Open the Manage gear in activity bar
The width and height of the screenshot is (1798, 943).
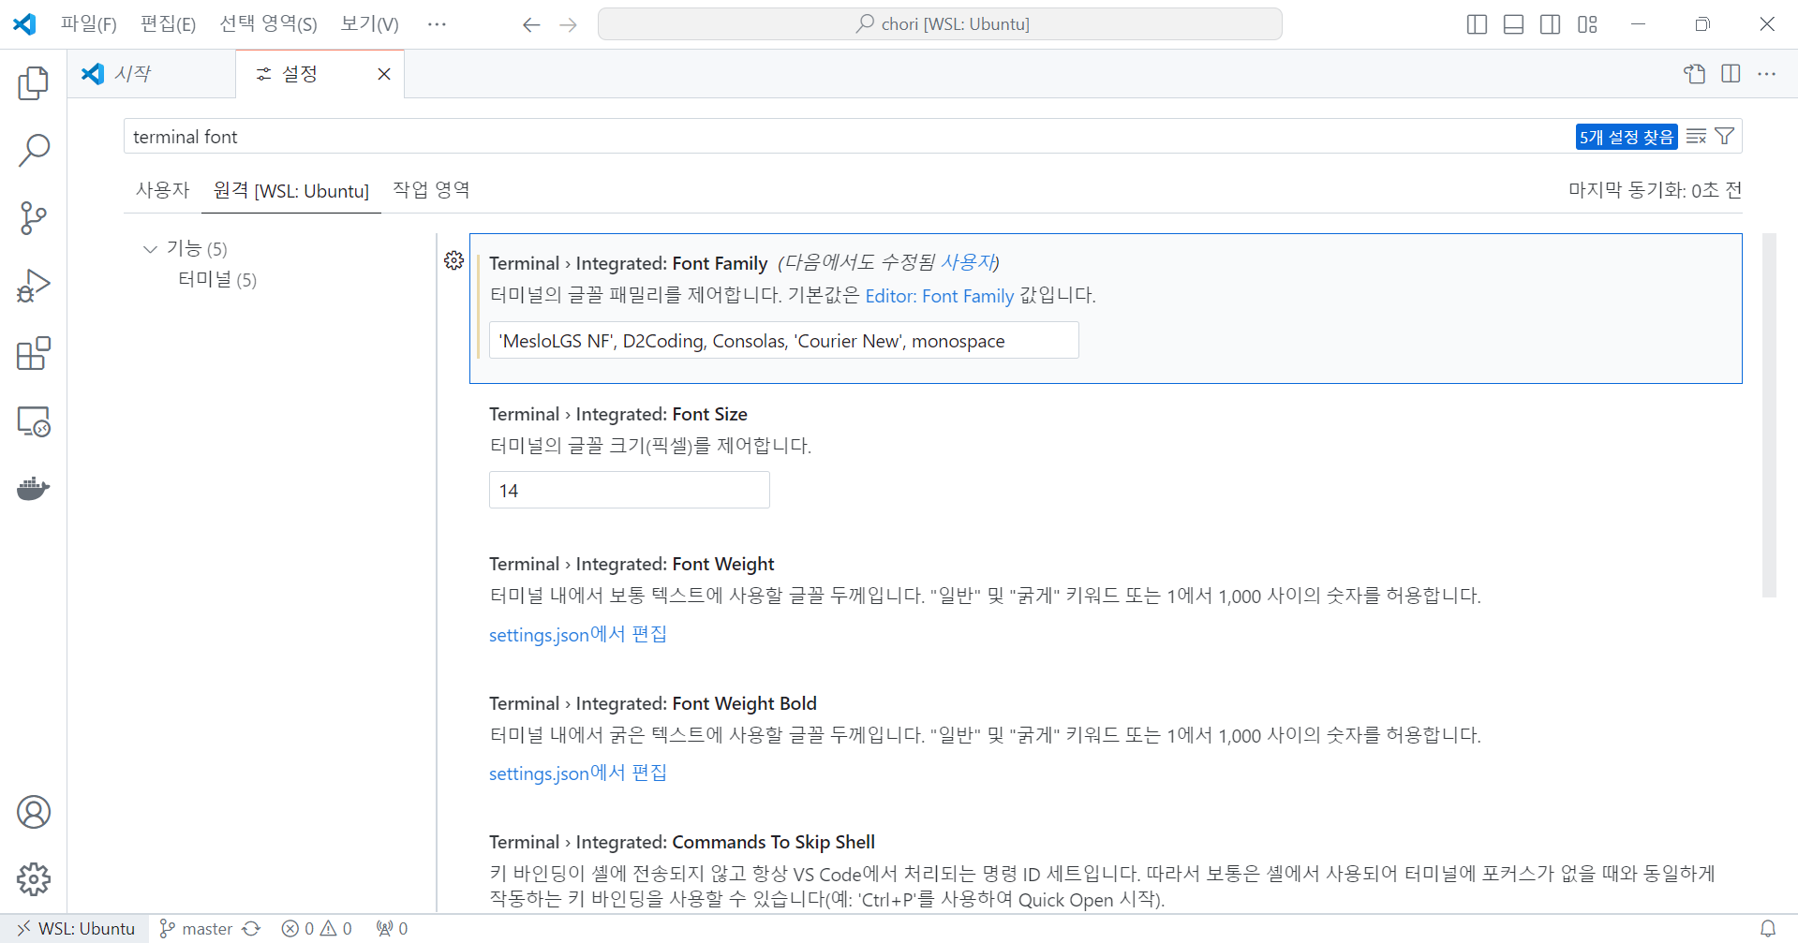pyautogui.click(x=34, y=879)
